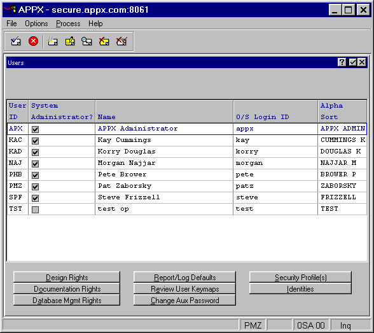374x333 pixels.
Task: Click the O/S login ID steve
Action: [x=247, y=197]
